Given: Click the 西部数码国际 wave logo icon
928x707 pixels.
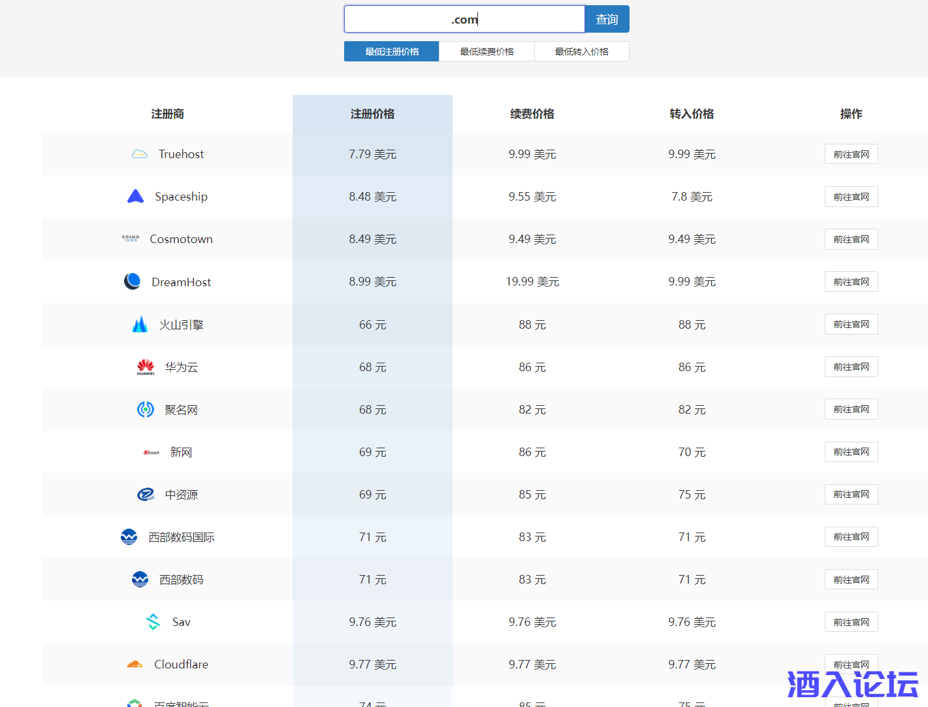Looking at the screenshot, I should coord(129,537).
